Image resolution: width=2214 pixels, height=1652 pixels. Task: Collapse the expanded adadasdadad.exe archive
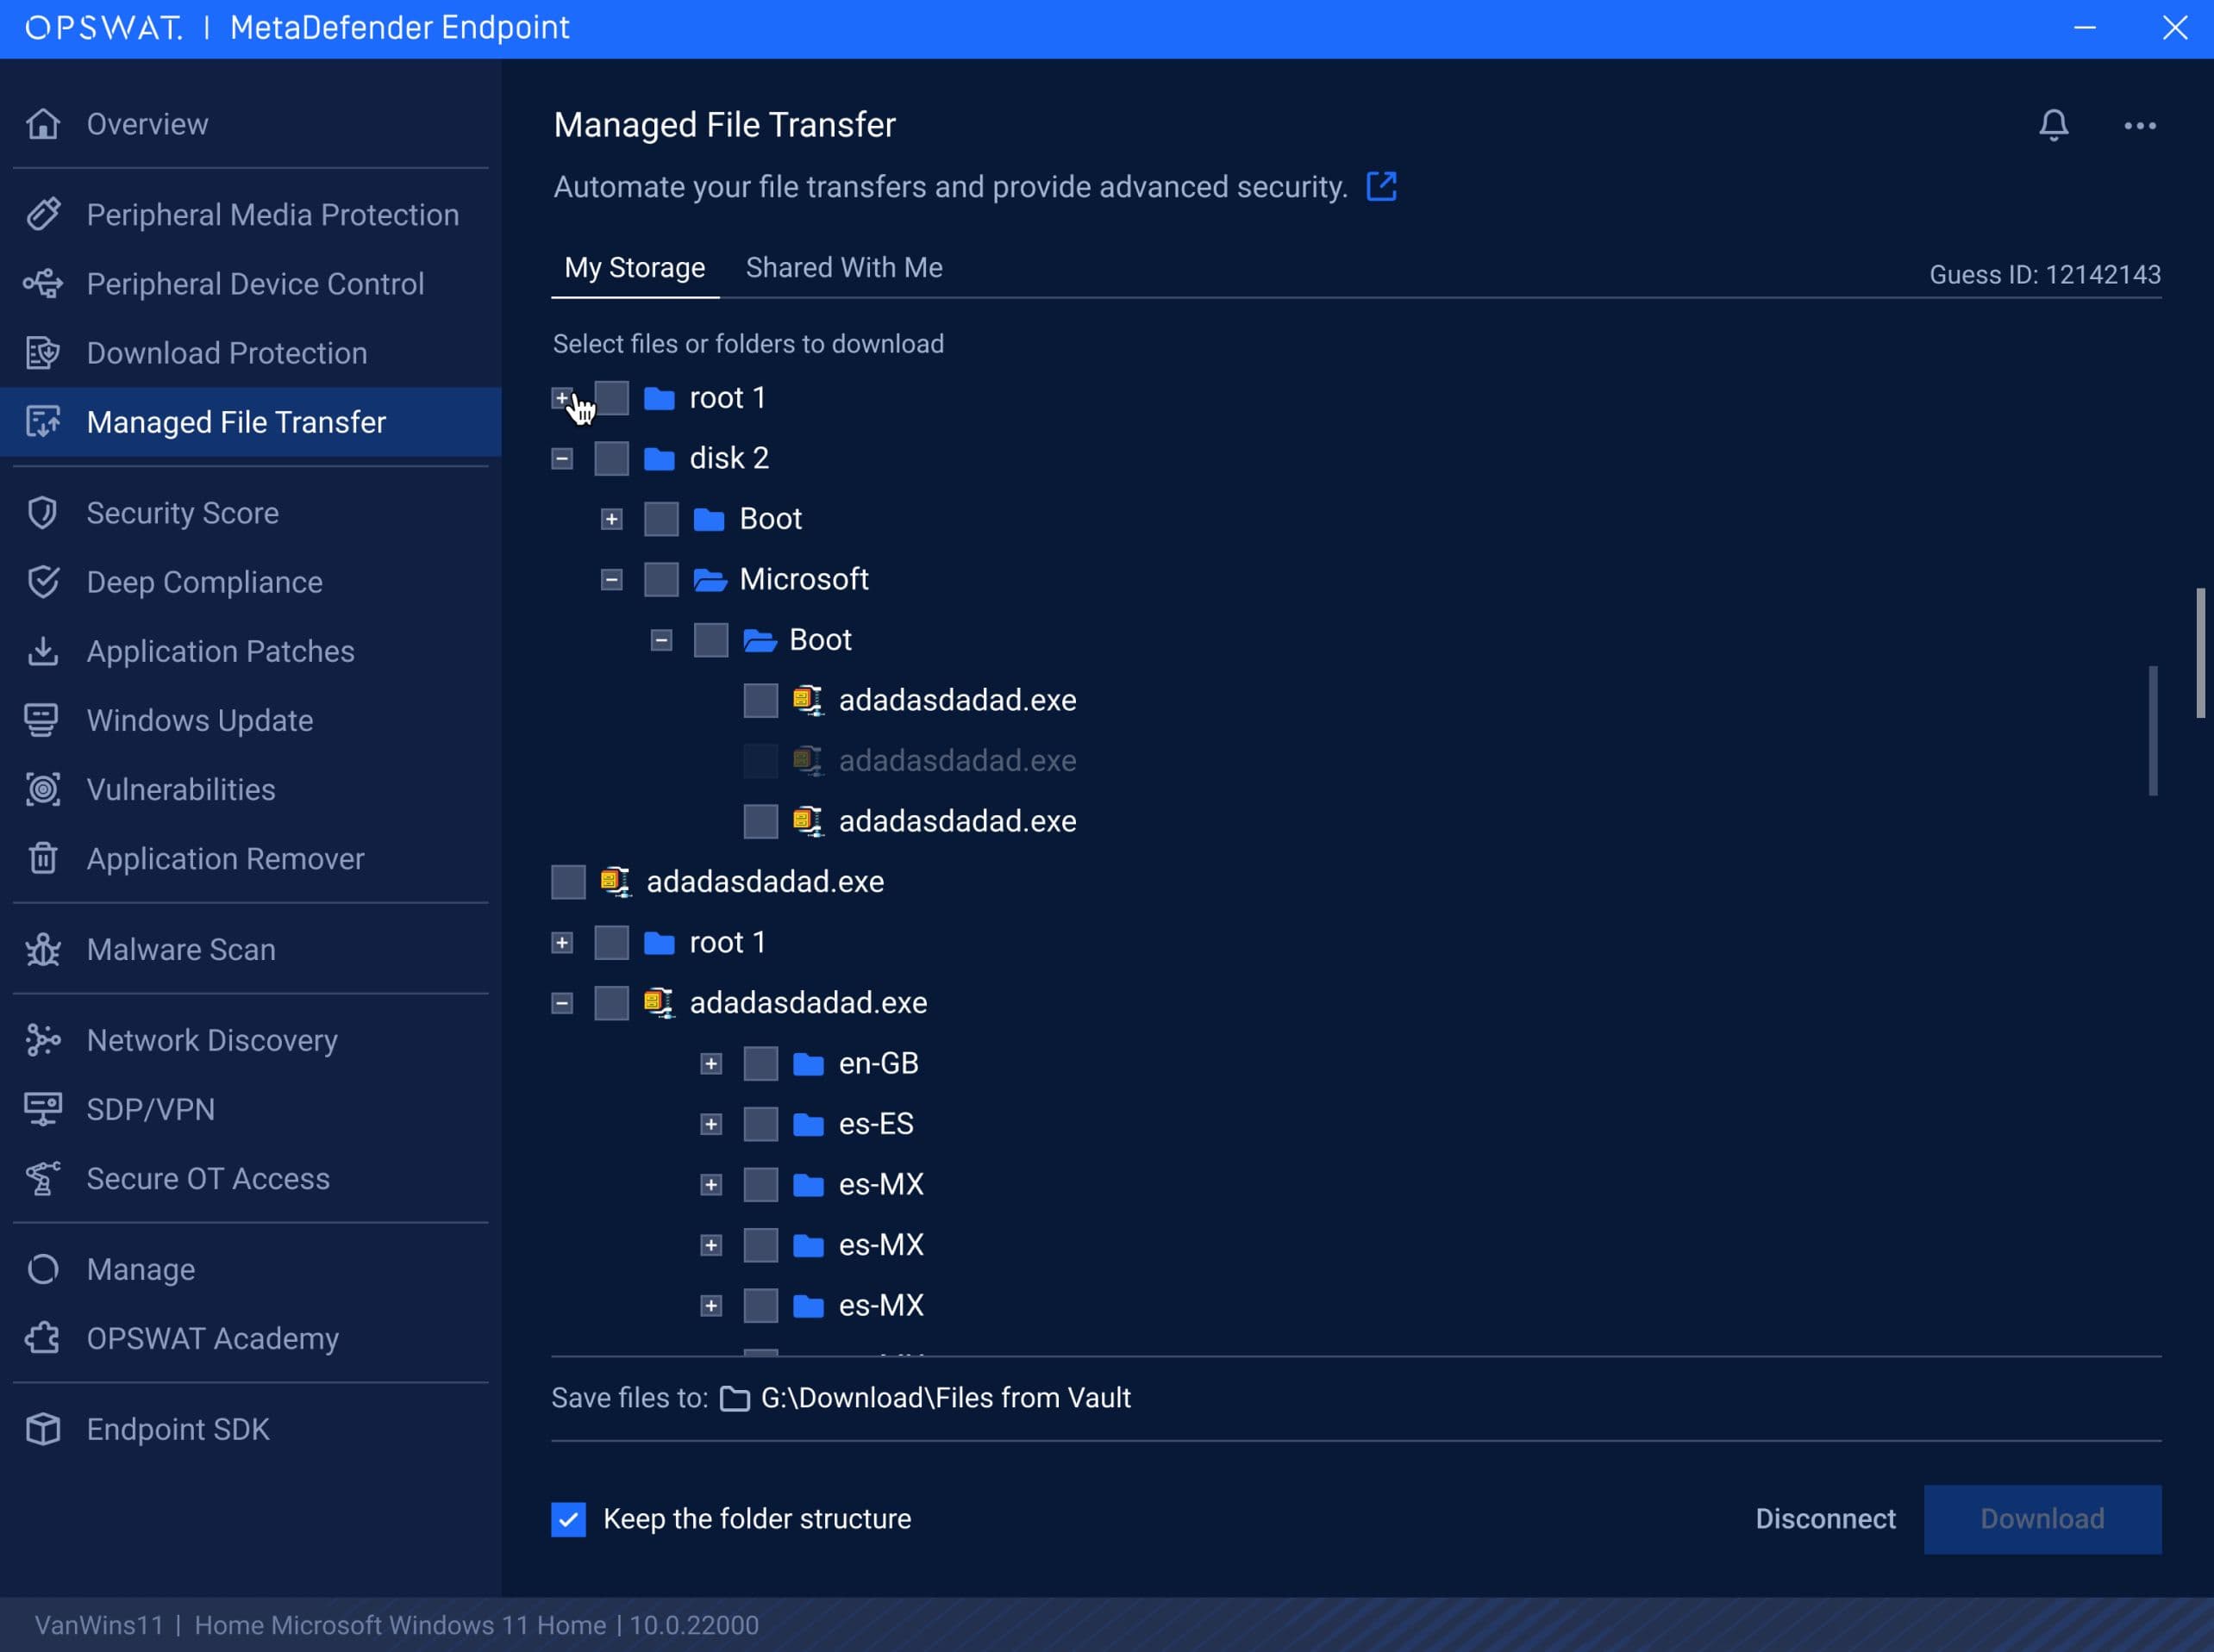pos(562,1003)
